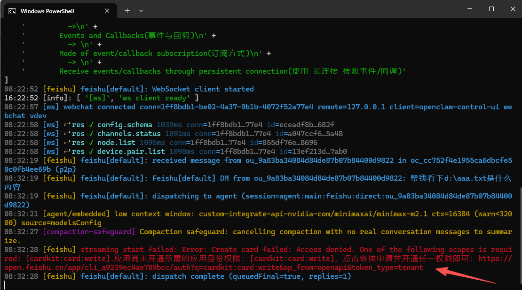Click the 16:22:52 timestamp
This screenshot has height=290, width=522.
(21, 98)
